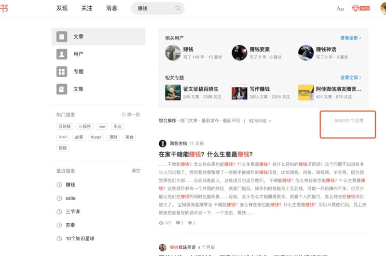Open the Aa font settings
The width and height of the screenshot is (386, 256).
(340, 9)
